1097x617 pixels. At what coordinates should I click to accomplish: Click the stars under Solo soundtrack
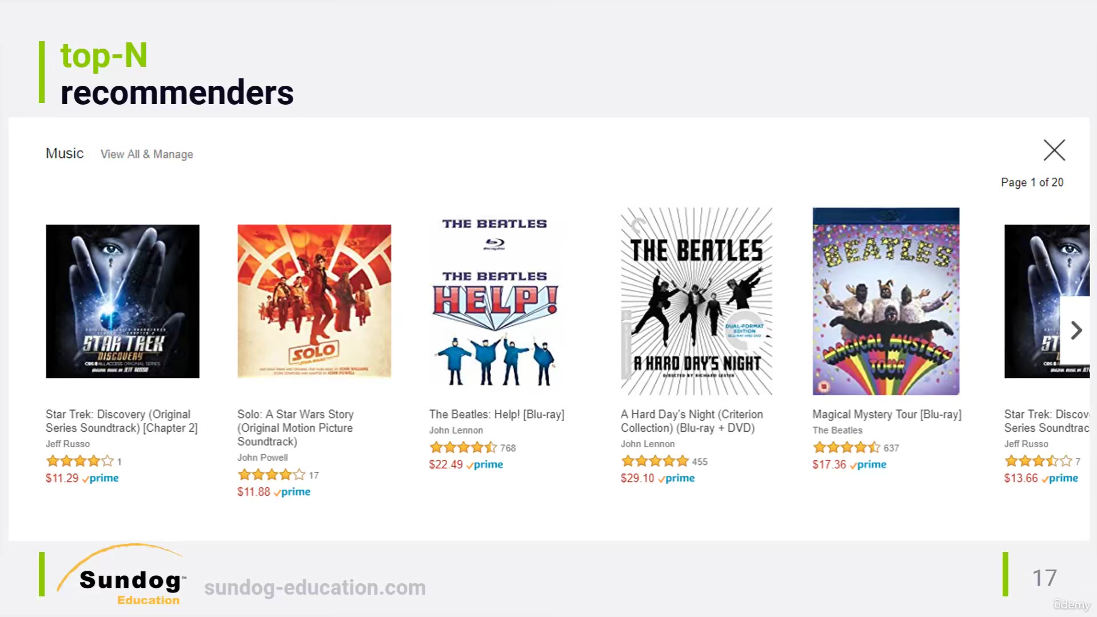(271, 475)
